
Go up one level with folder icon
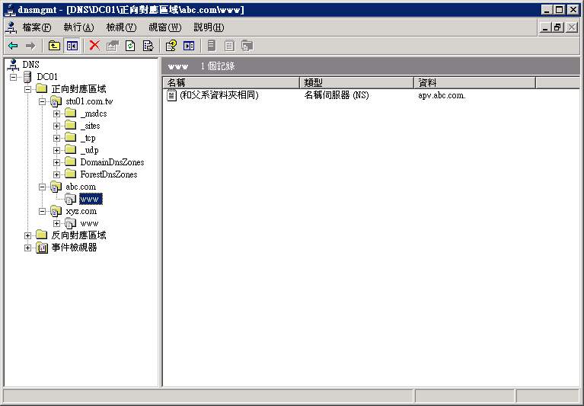pyautogui.click(x=54, y=46)
